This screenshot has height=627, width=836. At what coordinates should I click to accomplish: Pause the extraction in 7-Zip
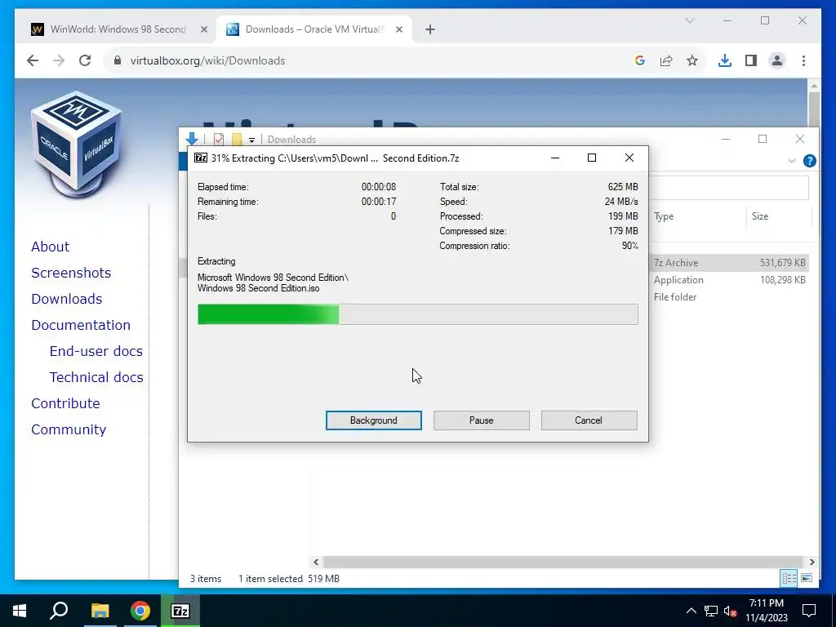click(481, 420)
